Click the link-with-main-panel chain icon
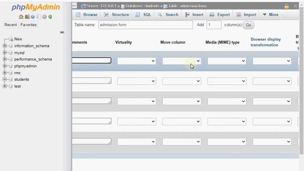304x171 pixels. pyautogui.click(x=62, y=32)
